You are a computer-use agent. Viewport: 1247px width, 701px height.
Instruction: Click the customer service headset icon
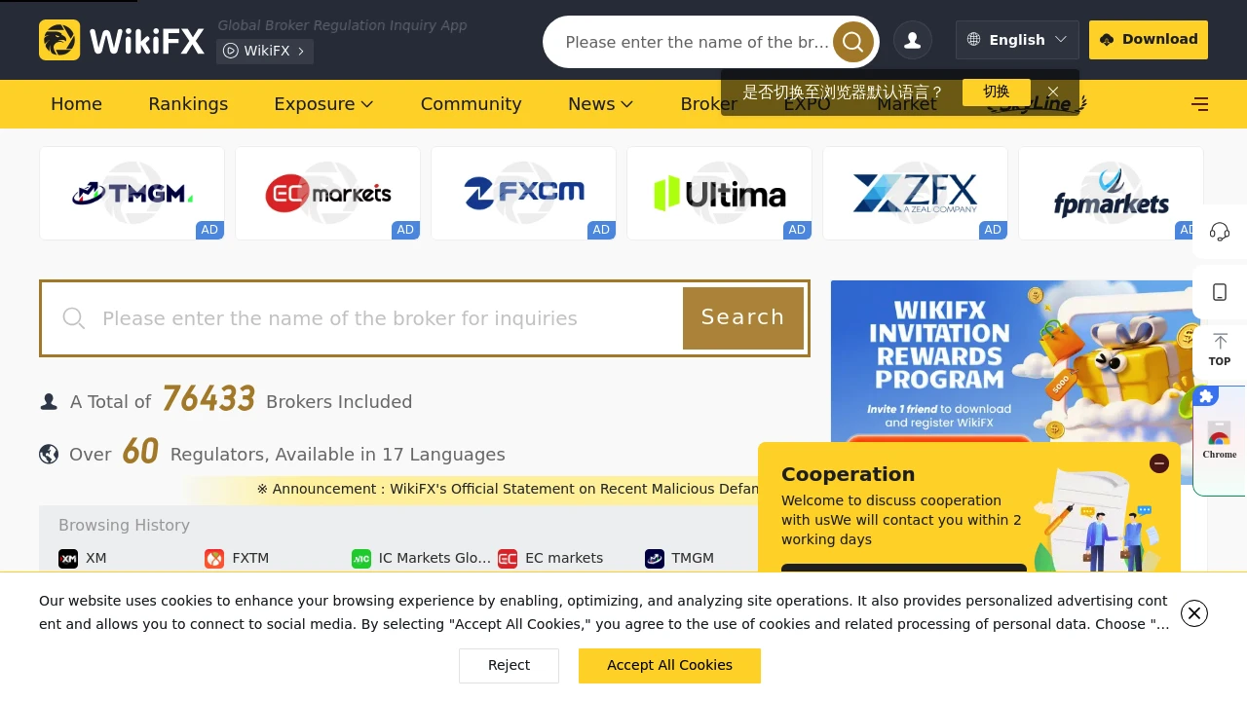(x=1220, y=232)
